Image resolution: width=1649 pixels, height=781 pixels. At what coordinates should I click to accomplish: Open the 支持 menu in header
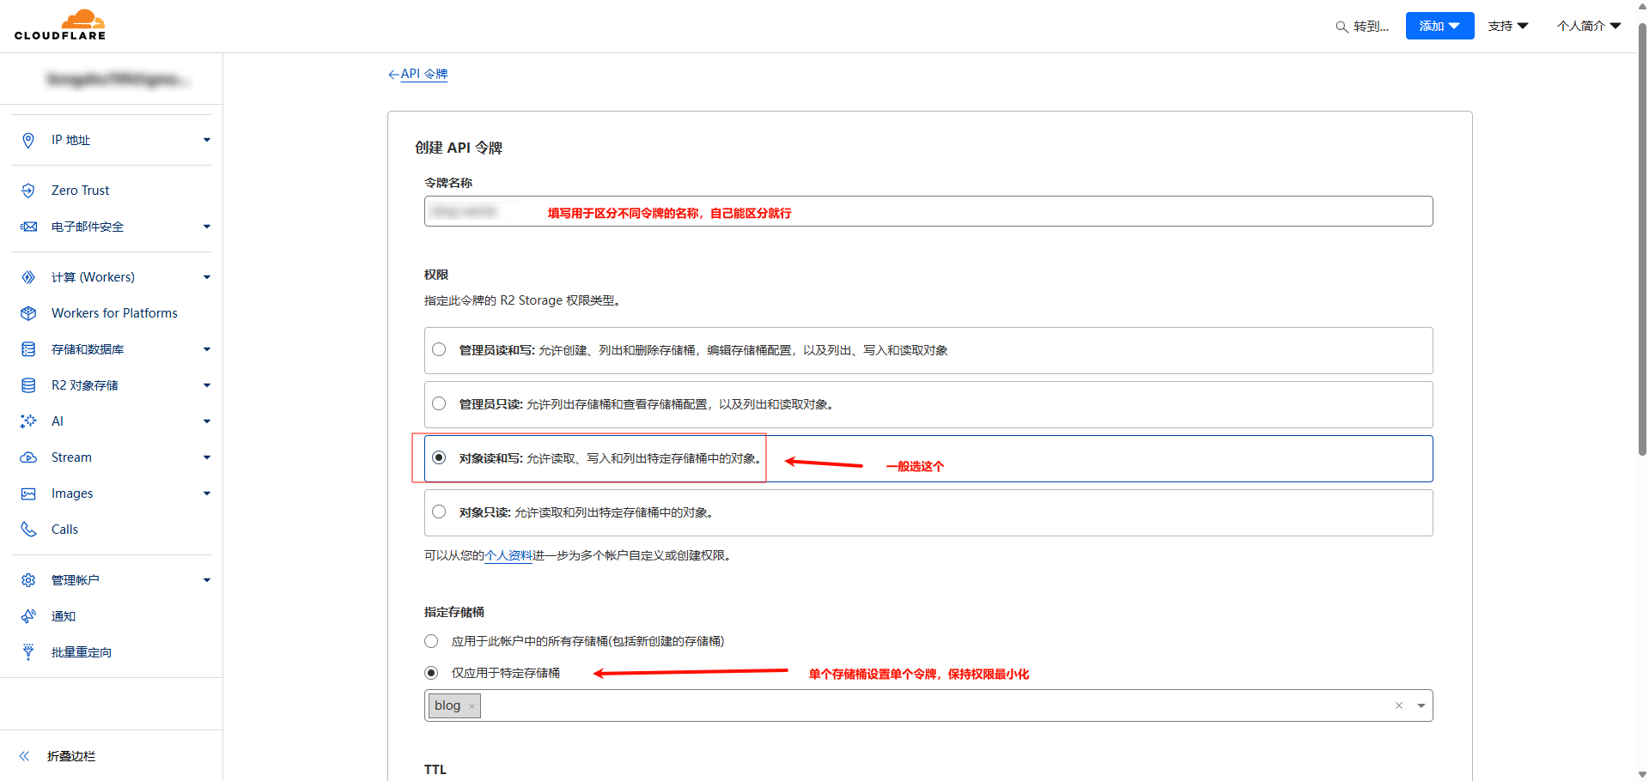coord(1507,26)
